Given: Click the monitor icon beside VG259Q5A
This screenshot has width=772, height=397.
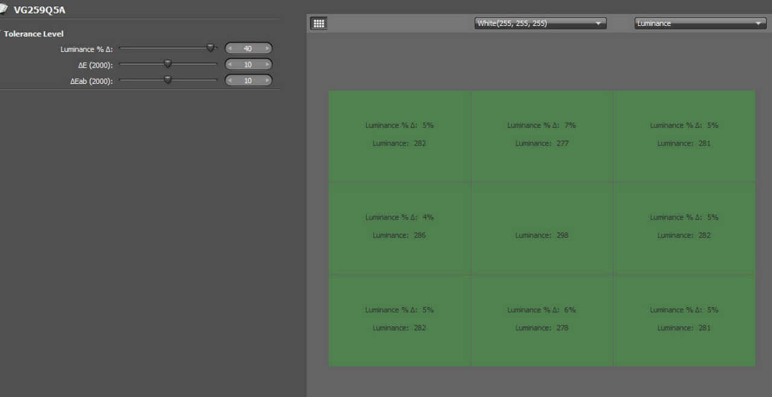Looking at the screenshot, I should click(4, 8).
